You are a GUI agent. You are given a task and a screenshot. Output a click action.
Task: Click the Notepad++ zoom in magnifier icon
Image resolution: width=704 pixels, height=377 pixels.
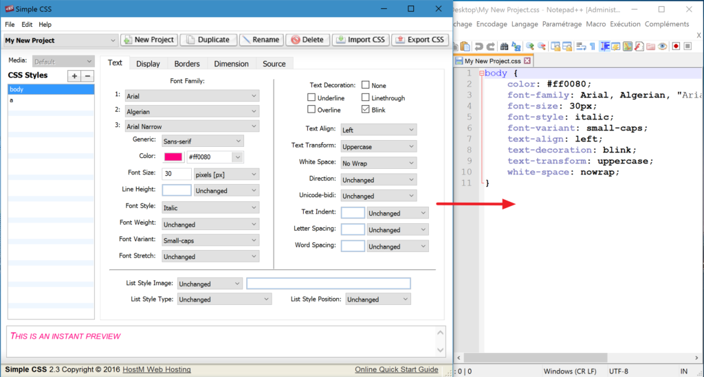530,46
